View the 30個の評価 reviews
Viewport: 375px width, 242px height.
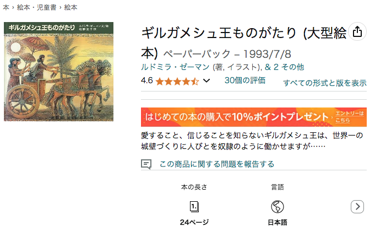tap(244, 80)
